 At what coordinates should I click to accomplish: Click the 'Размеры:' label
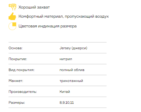[x=17, y=103]
